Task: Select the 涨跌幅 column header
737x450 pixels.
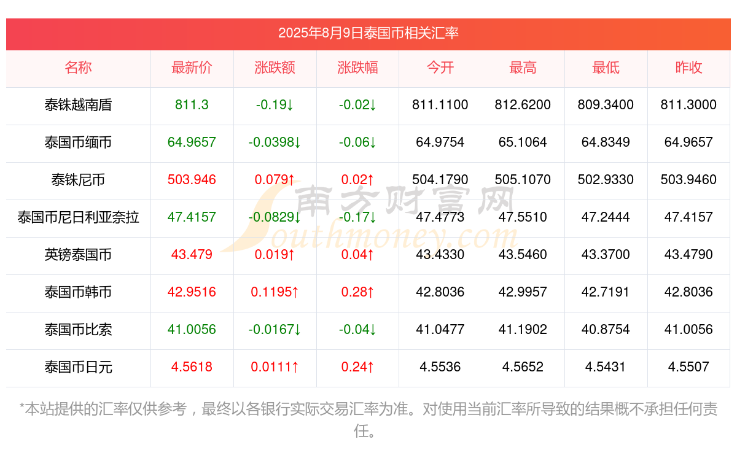Action: (357, 68)
